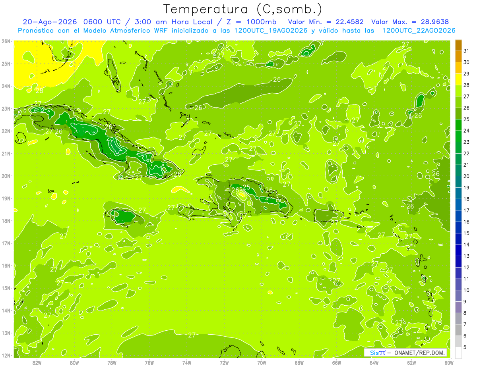Pick the yellow colorbar swatch between 28 and 29
Screen dimensions: 477x368
[458, 79]
